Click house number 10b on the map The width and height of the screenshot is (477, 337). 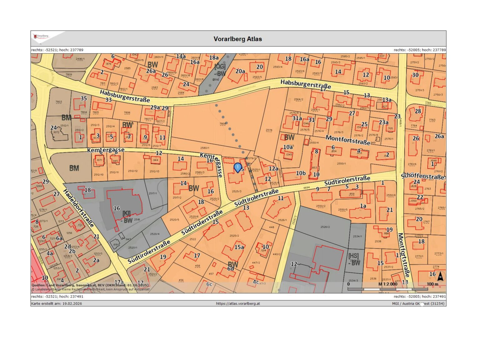(301, 173)
